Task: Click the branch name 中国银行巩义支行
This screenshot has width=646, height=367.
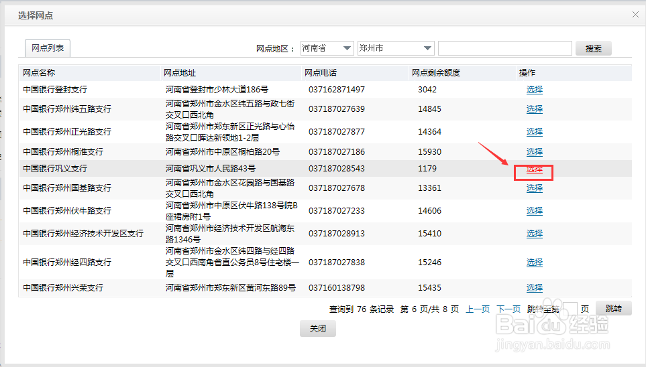Action: [x=55, y=168]
